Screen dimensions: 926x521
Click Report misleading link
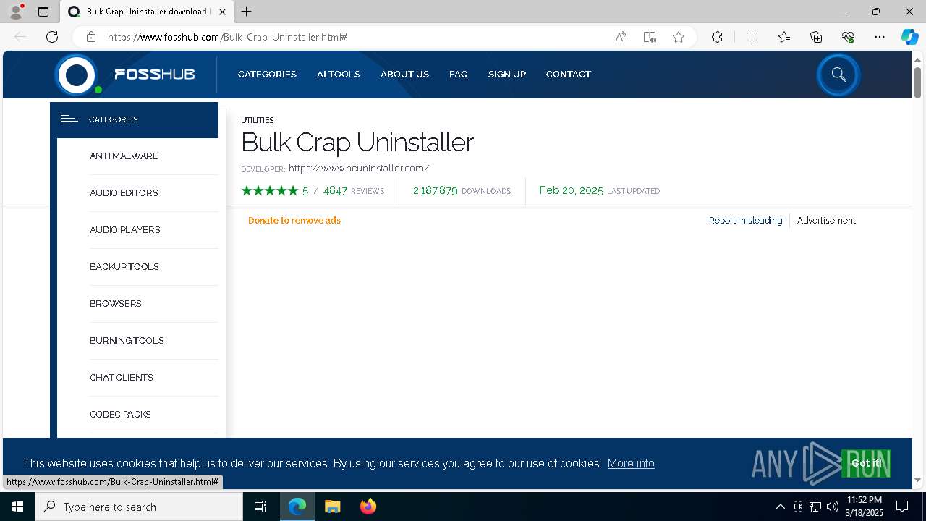(745, 221)
